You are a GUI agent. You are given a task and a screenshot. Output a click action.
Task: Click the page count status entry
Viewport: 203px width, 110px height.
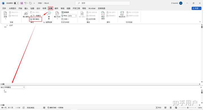point(7,107)
